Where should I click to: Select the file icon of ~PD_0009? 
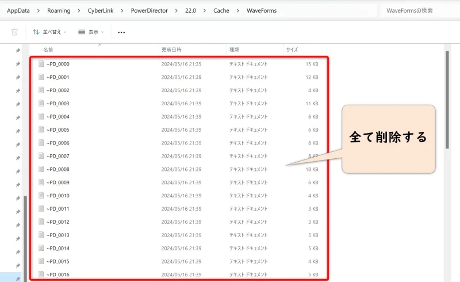click(41, 182)
